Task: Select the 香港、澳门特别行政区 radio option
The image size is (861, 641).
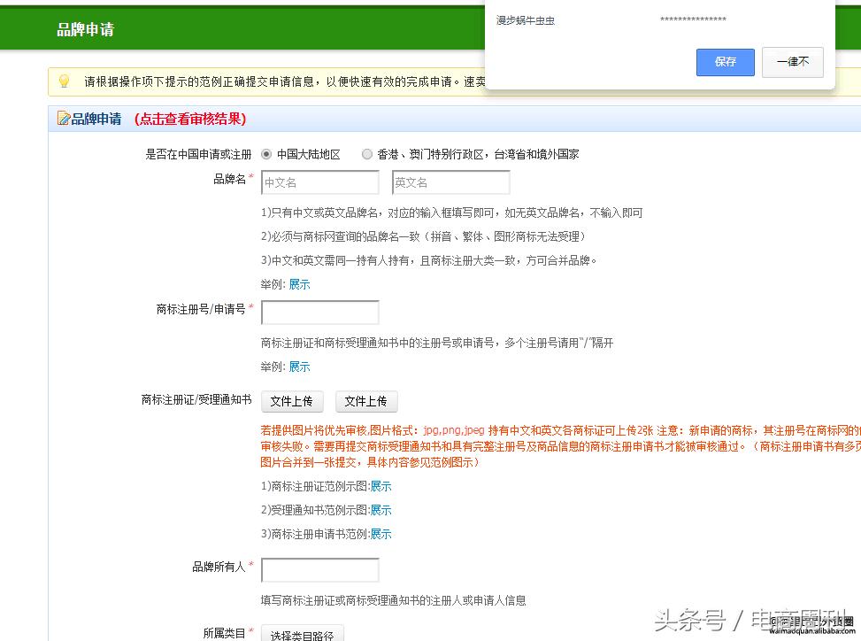Action: click(367, 152)
